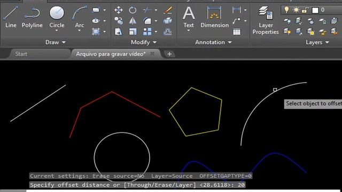This screenshot has height=192, width=342.
Task: Open the Hatch tool dropdown arrow
Action: click(105, 32)
